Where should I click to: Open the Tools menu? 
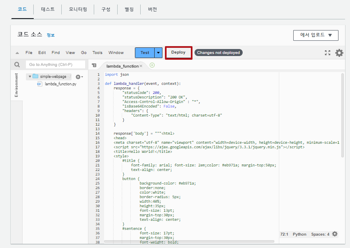click(x=97, y=53)
